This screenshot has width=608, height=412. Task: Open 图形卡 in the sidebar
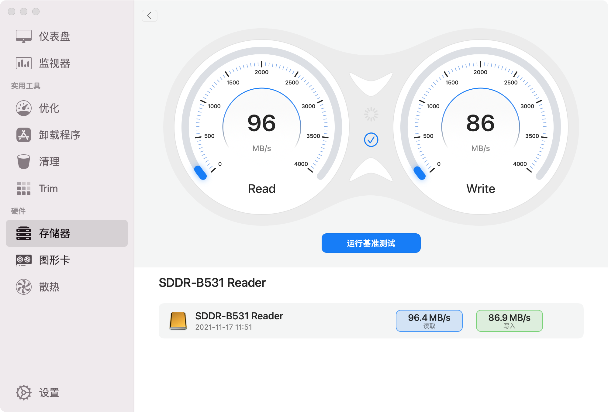point(67,260)
